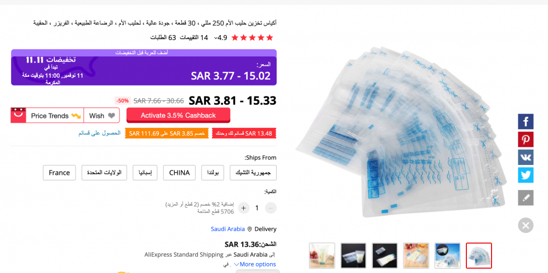Expand More options for shipping
Viewport: 548px width, 273px height.
pos(255,264)
